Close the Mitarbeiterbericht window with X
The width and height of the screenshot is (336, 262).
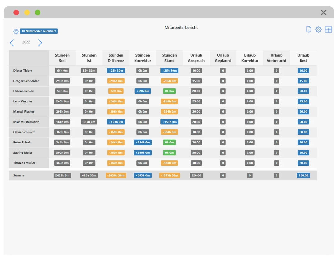(x=324, y=12)
